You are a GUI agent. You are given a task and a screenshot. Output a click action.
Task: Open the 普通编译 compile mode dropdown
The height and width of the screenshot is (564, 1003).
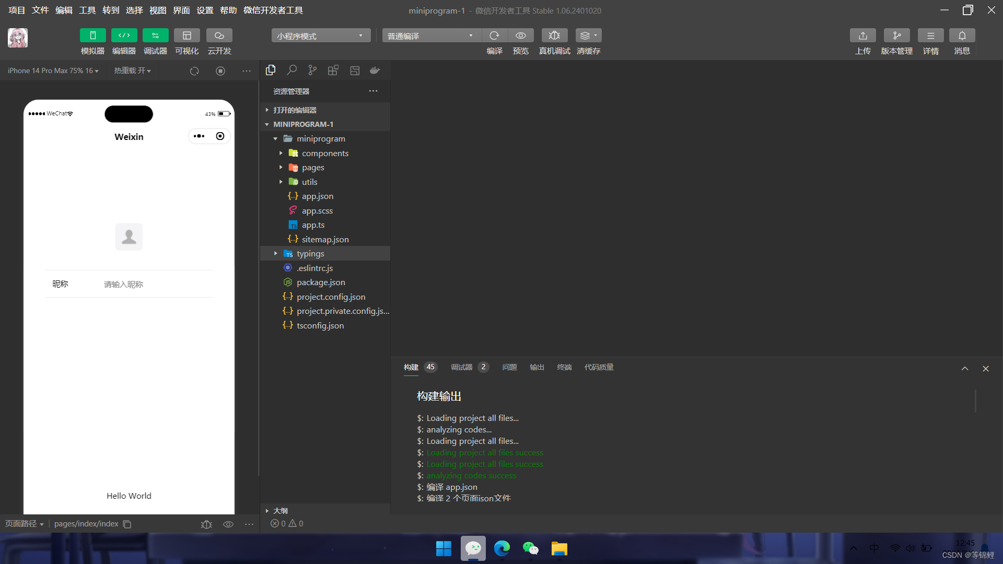coord(431,36)
